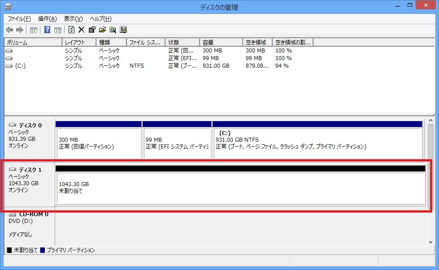Select the 1043.30 GB 未割り当て partition block
This screenshot has height=270, width=439.
241,187
